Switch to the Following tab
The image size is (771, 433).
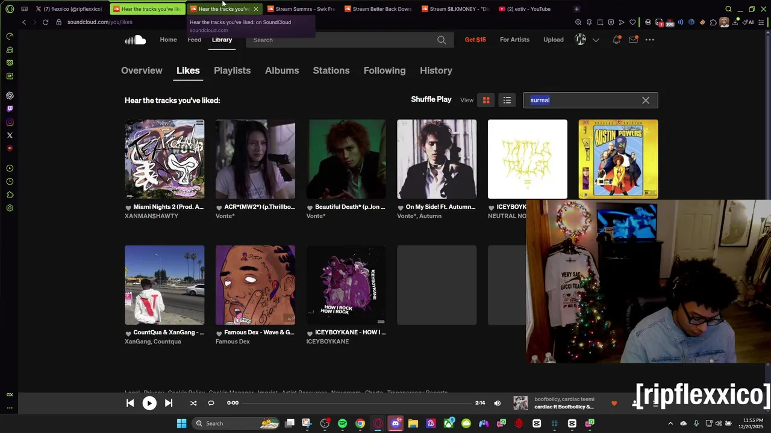[384, 70]
